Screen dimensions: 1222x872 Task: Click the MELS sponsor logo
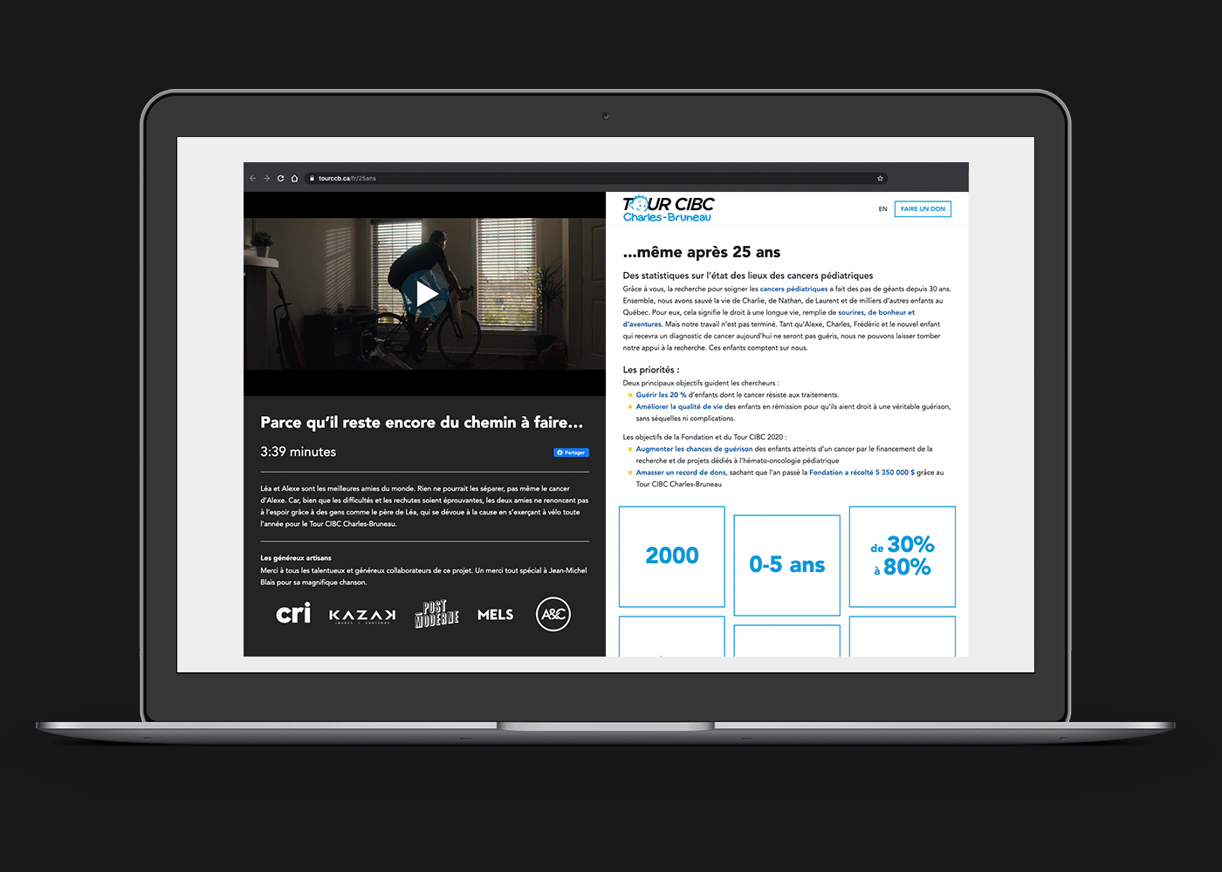coord(495,615)
